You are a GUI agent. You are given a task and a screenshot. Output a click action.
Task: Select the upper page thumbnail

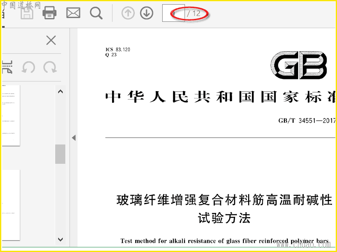(x=11, y=115)
